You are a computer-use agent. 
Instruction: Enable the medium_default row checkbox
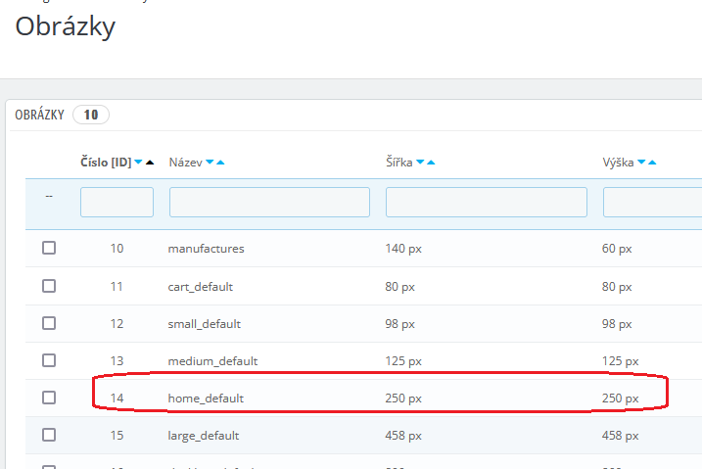[49, 360]
